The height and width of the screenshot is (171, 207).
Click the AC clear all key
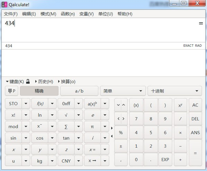(x=195, y=105)
